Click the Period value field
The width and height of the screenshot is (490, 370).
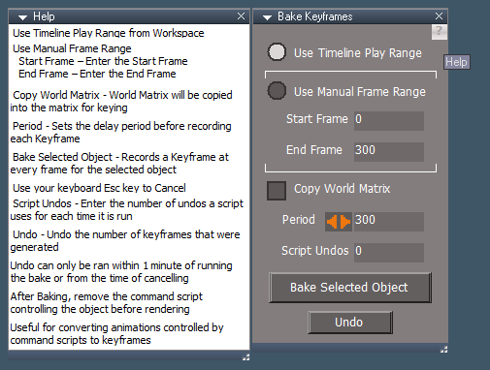click(x=389, y=222)
